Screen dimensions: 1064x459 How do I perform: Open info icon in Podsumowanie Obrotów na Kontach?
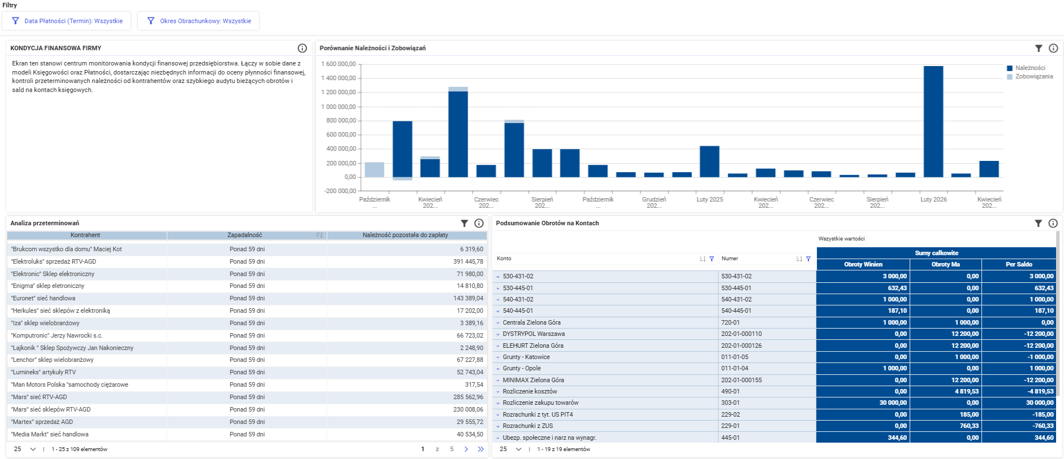1053,223
